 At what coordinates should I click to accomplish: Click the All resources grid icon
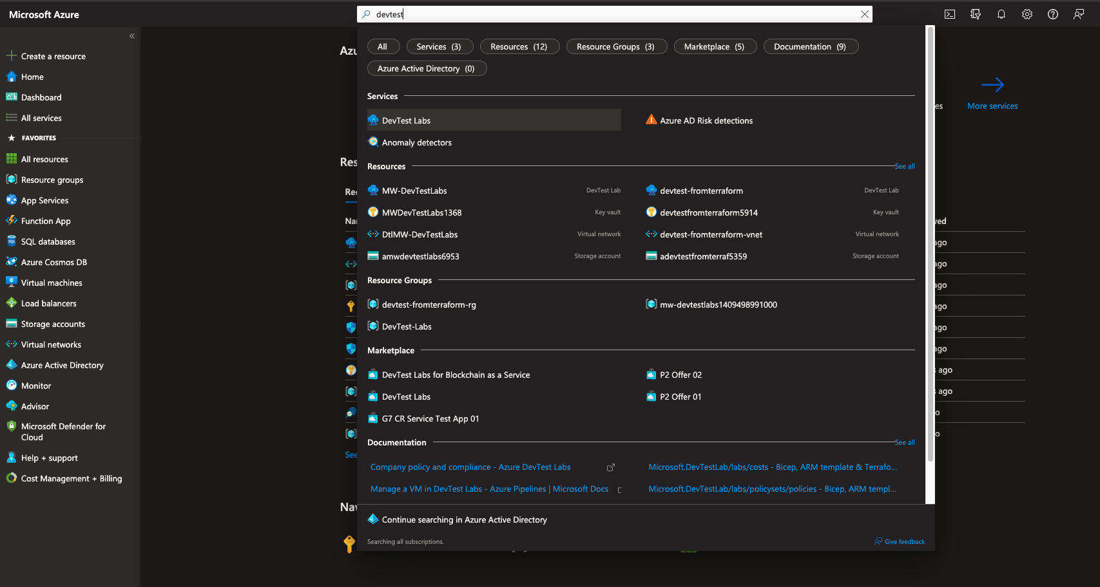tap(11, 159)
